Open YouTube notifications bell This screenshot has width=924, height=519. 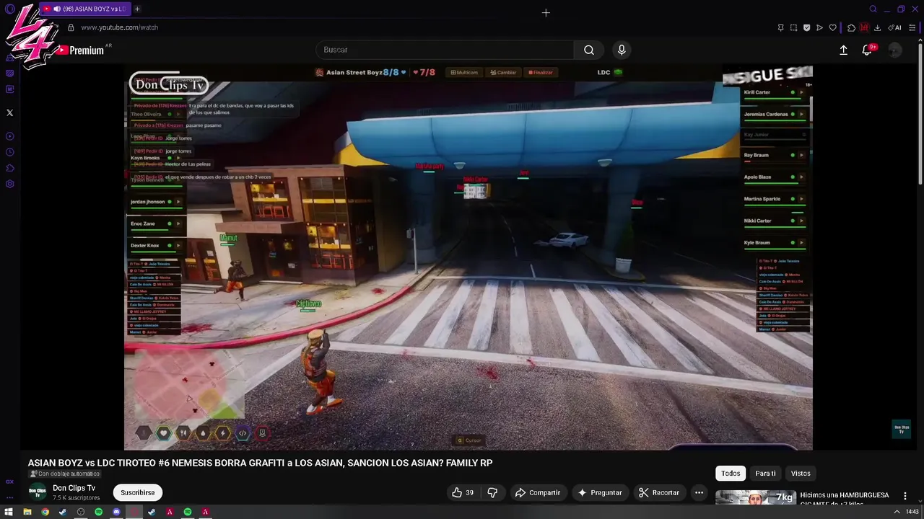(868, 50)
